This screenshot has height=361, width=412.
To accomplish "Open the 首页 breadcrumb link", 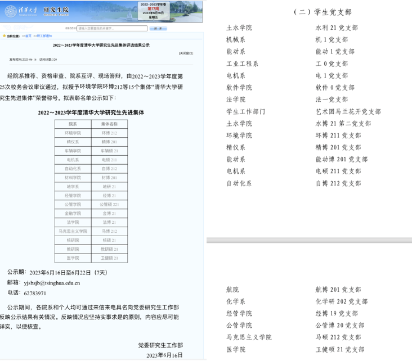I will click(x=28, y=35).
